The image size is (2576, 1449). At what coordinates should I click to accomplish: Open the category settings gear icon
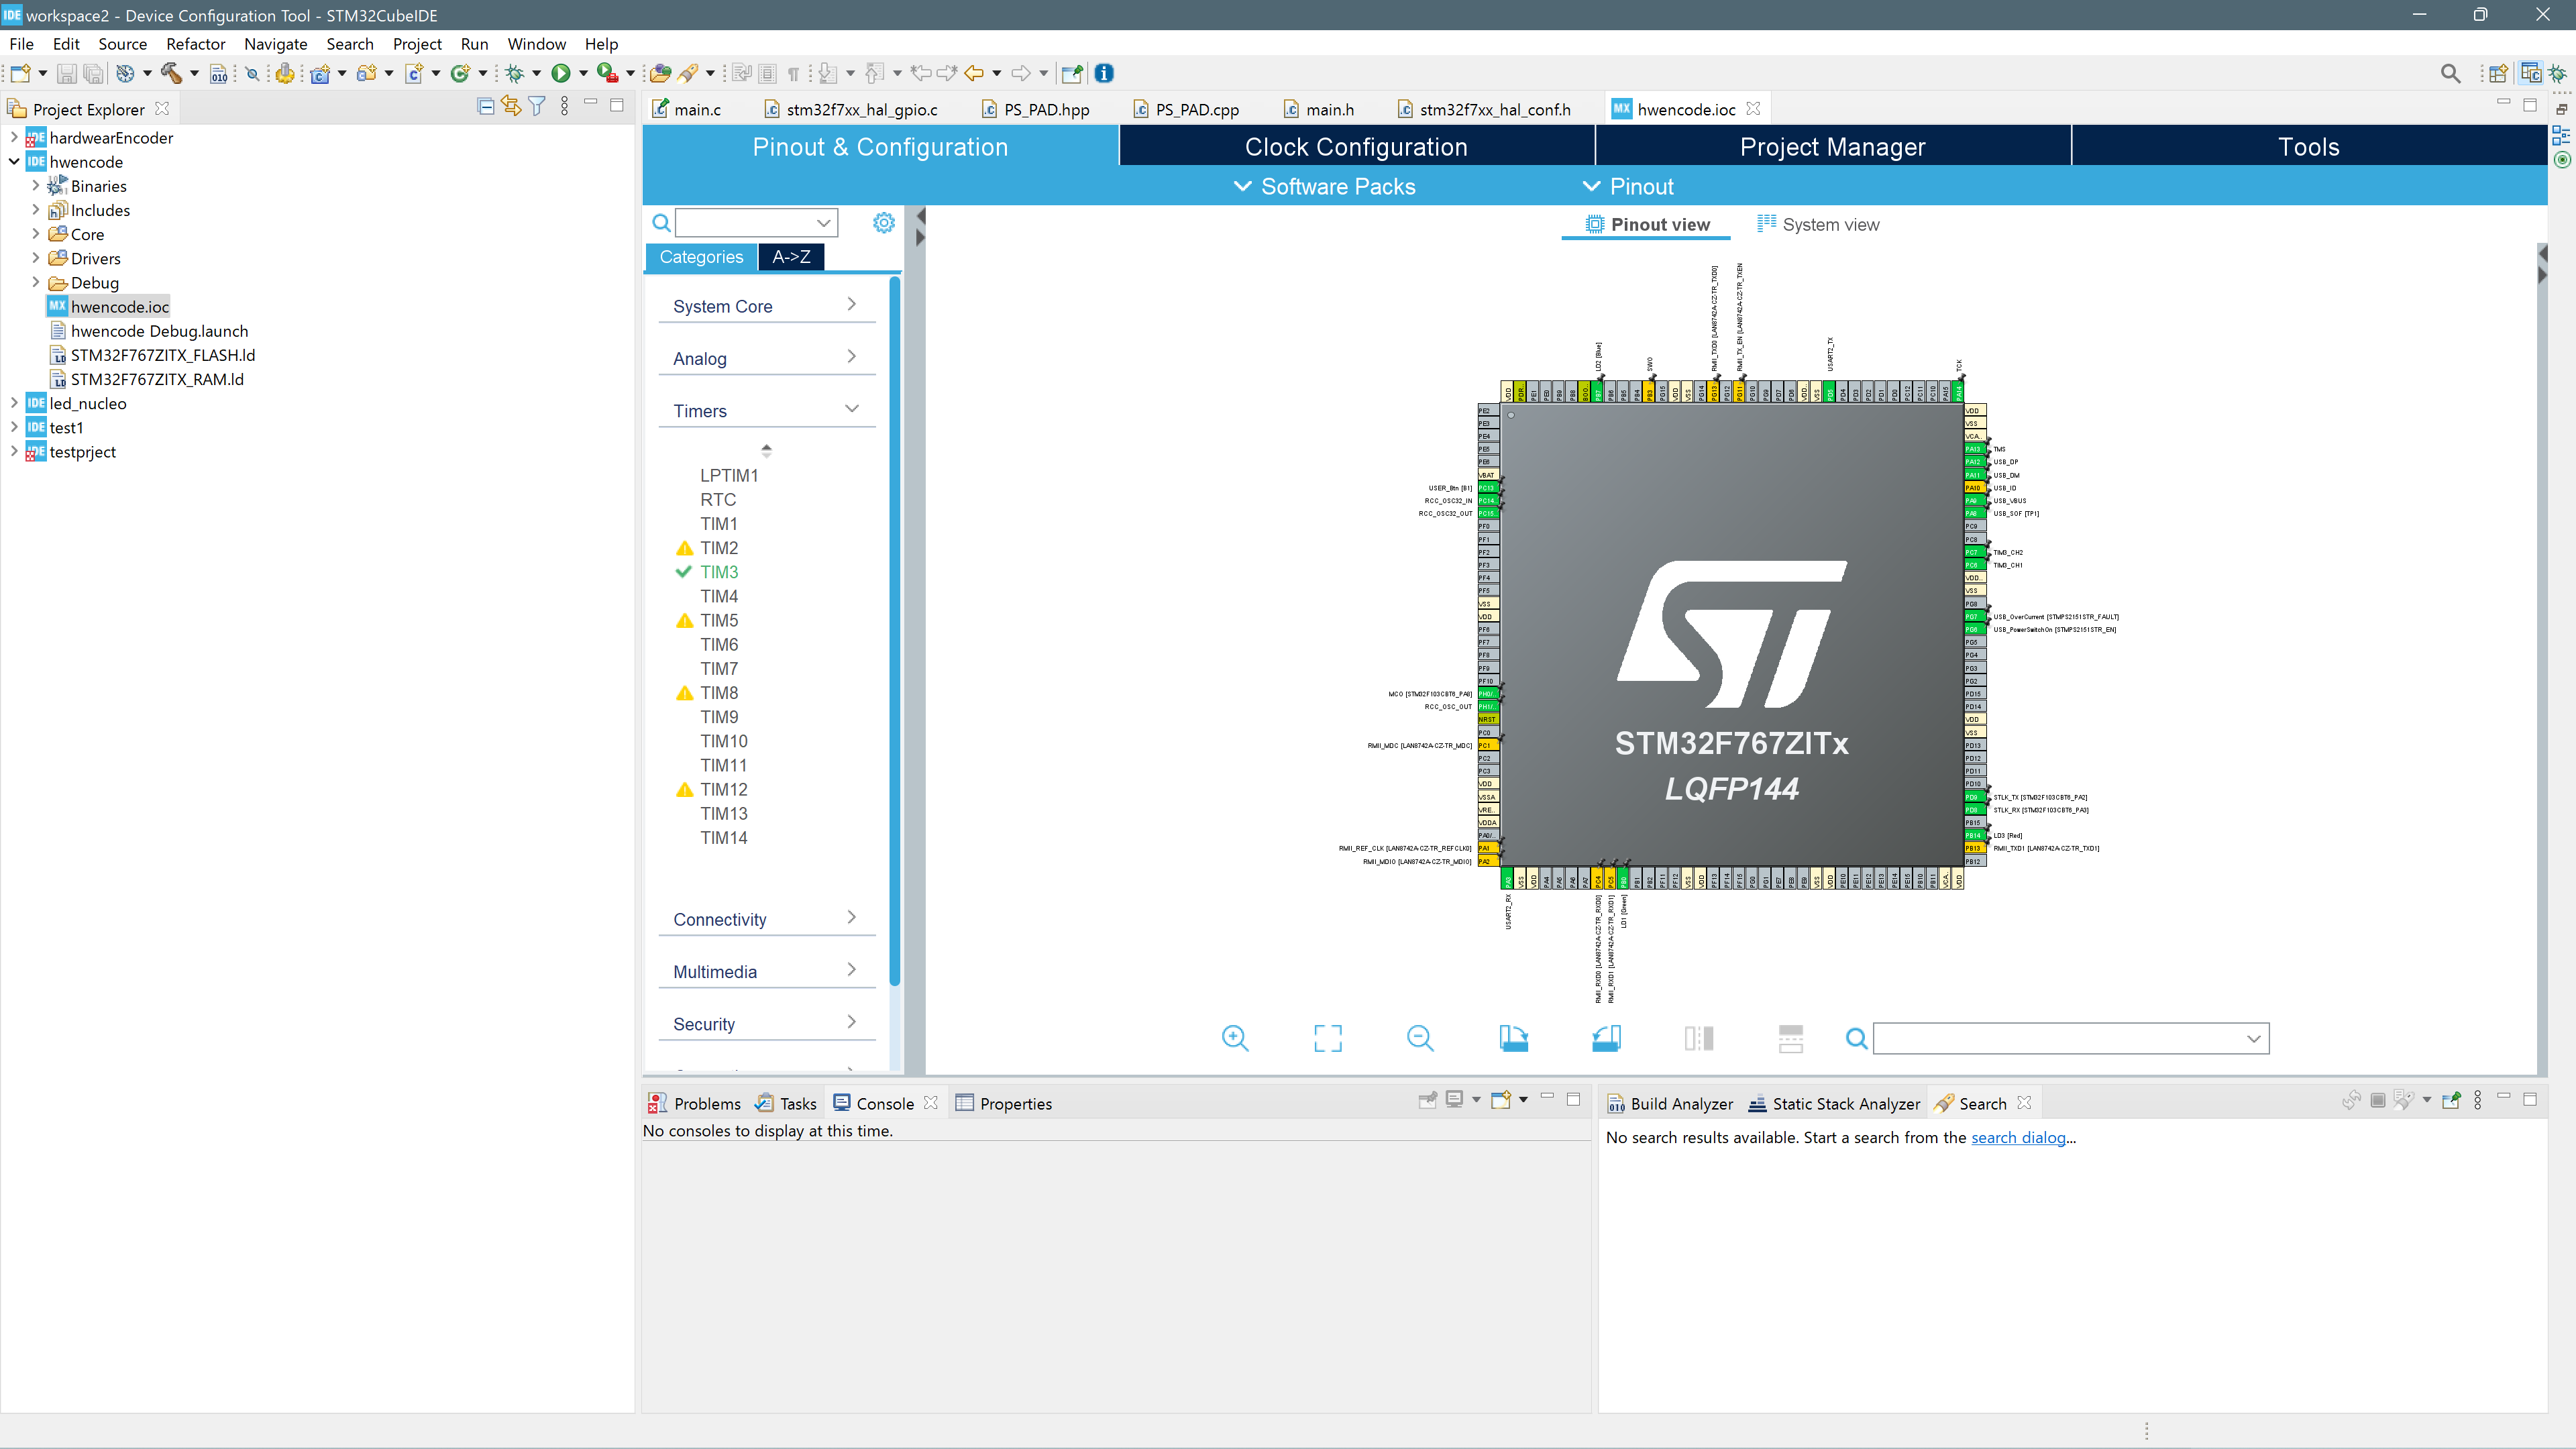point(883,223)
